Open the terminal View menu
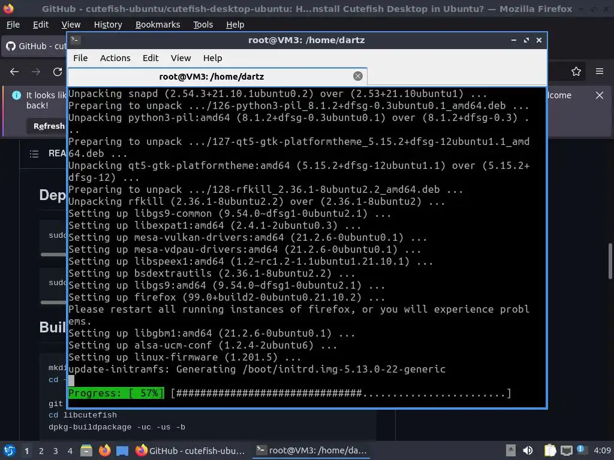614x460 pixels. point(180,58)
